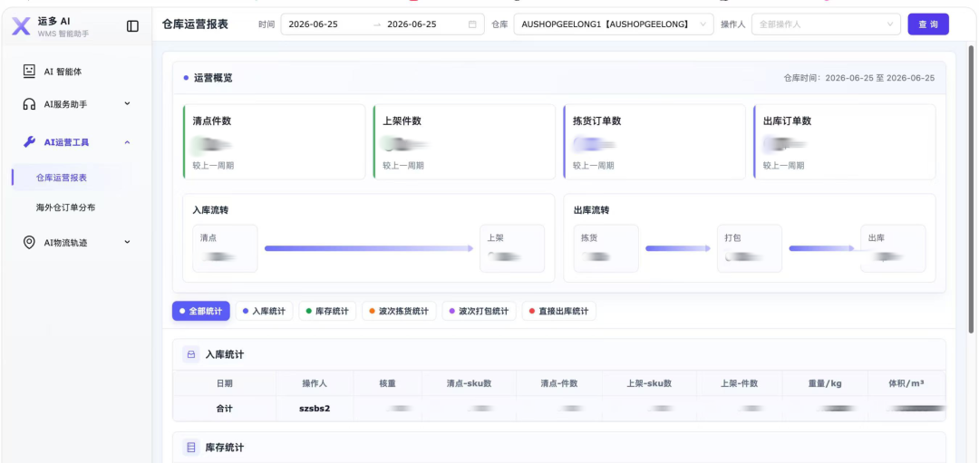979x463 pixels.
Task: Open the 仓库 warehouse dropdown
Action: (x=613, y=24)
